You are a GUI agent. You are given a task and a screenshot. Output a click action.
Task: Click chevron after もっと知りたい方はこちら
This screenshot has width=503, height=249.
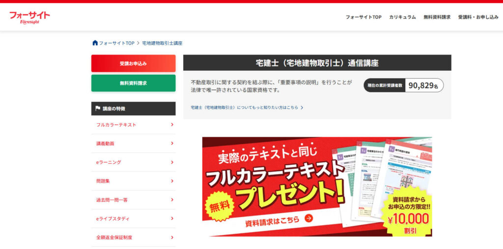(302, 108)
